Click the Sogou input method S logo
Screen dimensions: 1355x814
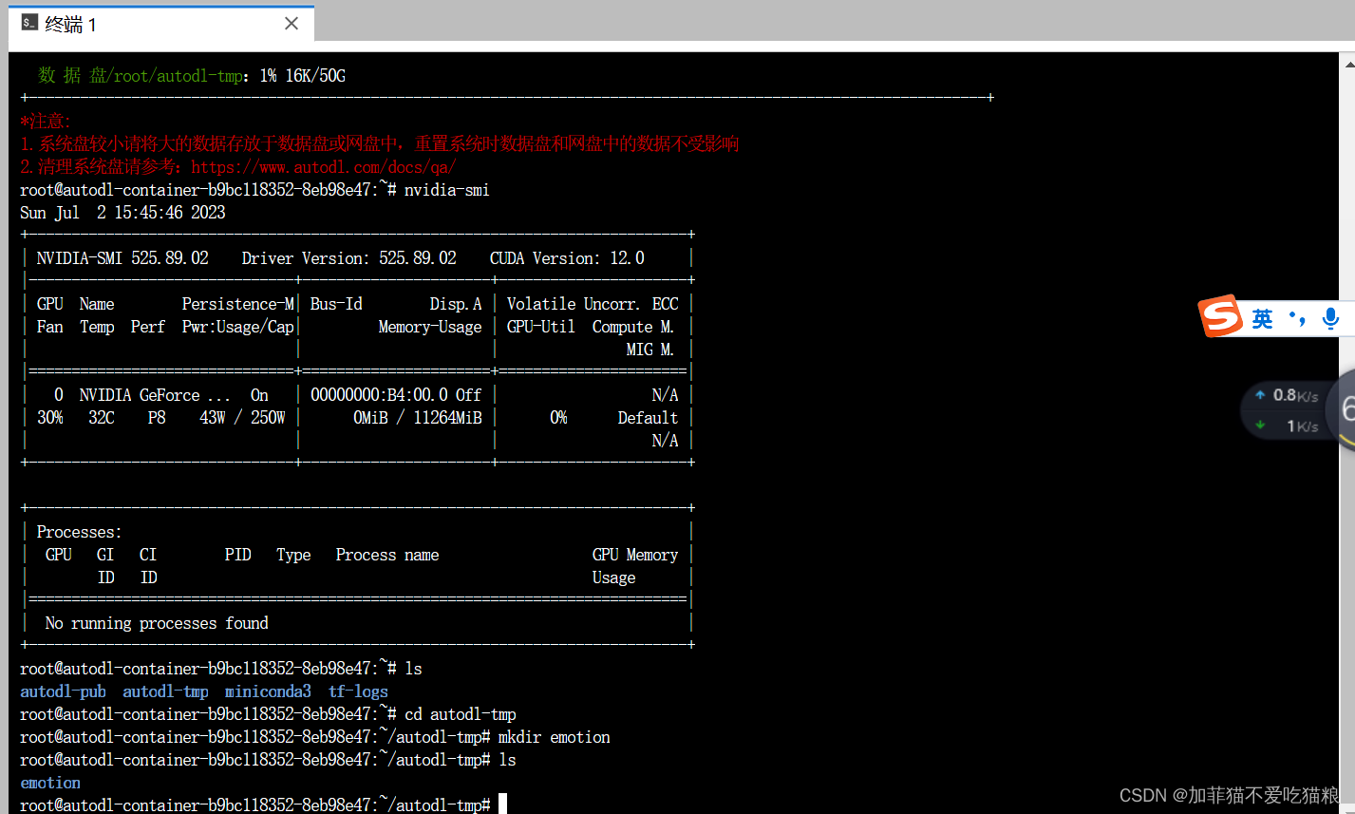(x=1220, y=316)
